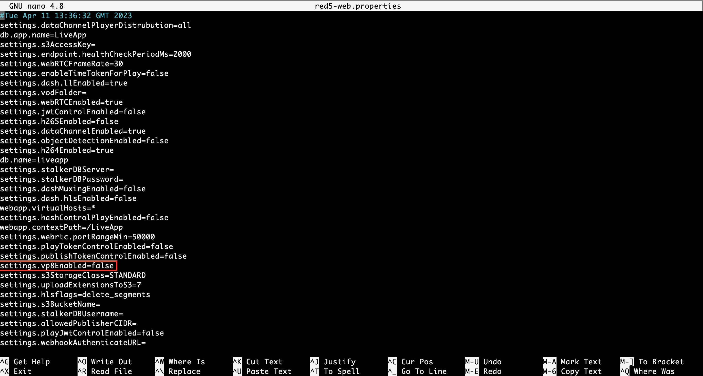Click the settings.h264Enabled=true line
703x376 pixels.
click(x=57, y=150)
